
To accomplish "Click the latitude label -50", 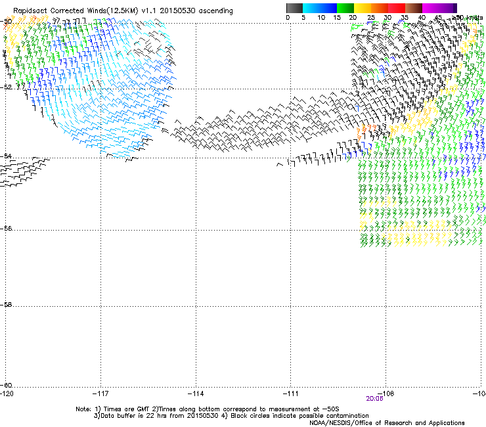I will pyautogui.click(x=6, y=22).
